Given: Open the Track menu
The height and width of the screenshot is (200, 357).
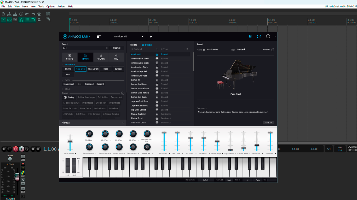Looking at the screenshot, I should click(41, 7).
